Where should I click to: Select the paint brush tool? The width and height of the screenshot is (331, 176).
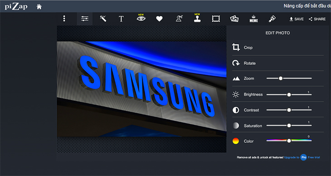tap(272, 19)
